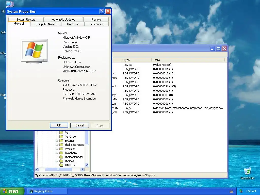This screenshot has width=260, height=195.
Task: Expand the Themes registry key
Action: 57,161
